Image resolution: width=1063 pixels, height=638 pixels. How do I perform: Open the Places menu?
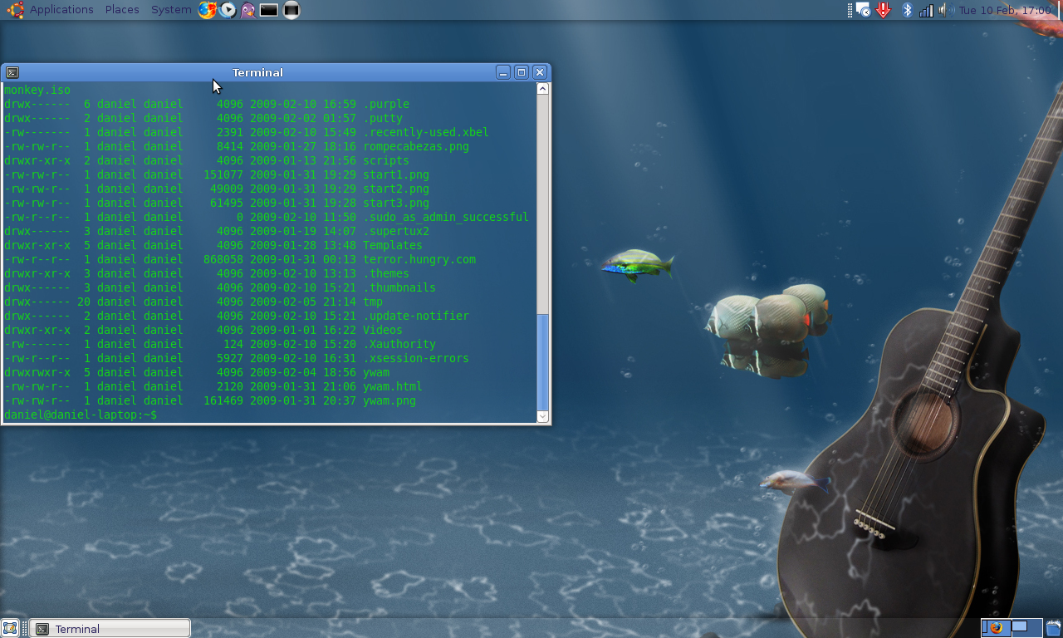click(x=122, y=10)
